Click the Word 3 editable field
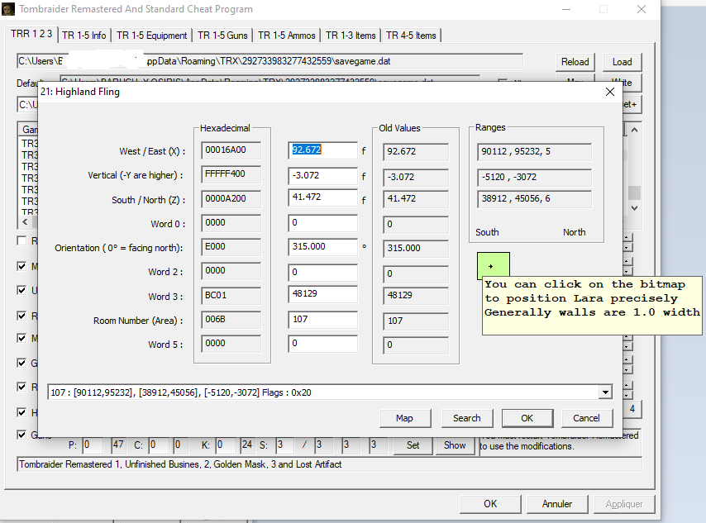Screen dimensions: 706x523 [x=323, y=294]
